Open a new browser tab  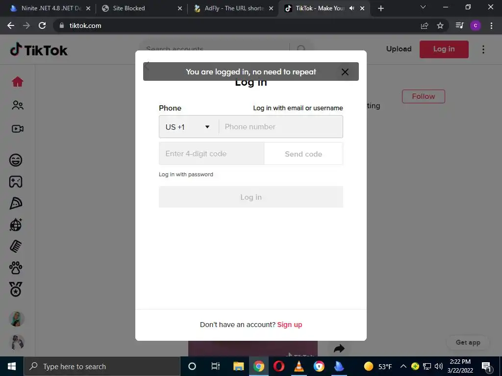point(380,9)
